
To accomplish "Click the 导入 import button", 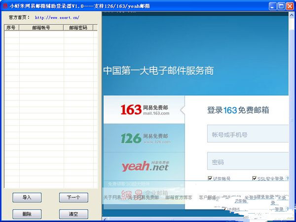I will (27, 197).
